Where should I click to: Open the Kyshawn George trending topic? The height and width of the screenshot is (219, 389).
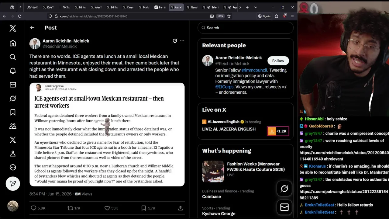(219, 214)
